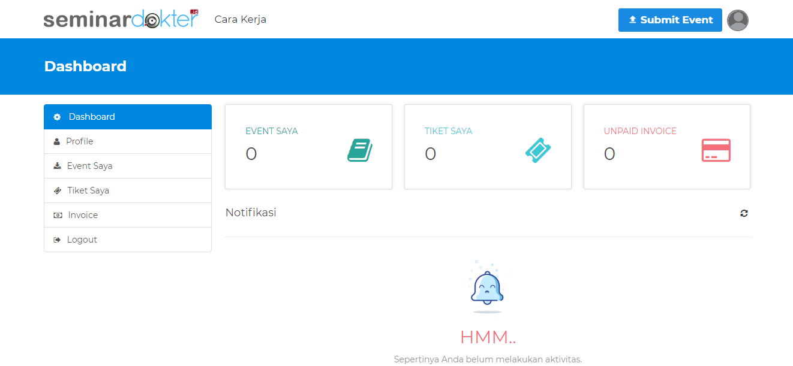The width and height of the screenshot is (793, 366).
Task: Click the Notifikasi section heading
Action: click(x=251, y=213)
